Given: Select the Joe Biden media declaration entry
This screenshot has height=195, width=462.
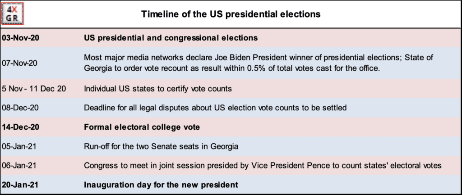Looking at the screenshot, I should [259, 57].
